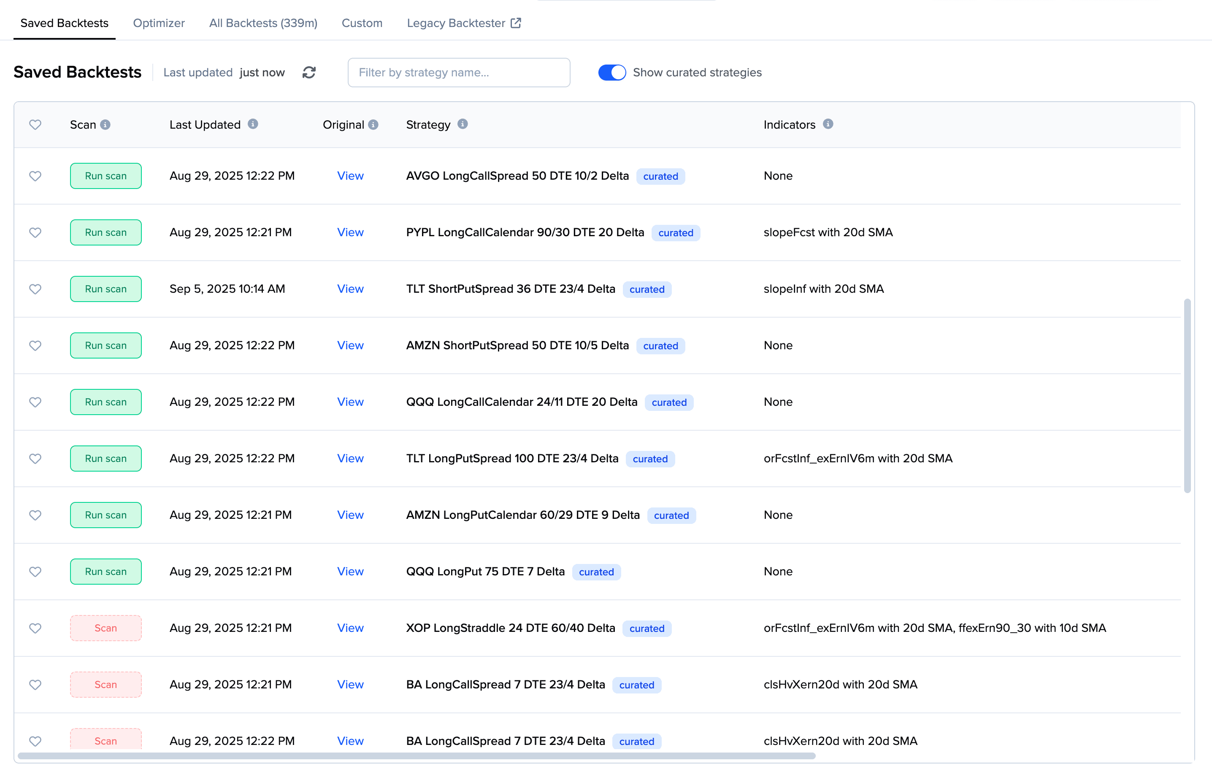Select 'slopeInf with 20d SMA' indicator text
The height and width of the screenshot is (777, 1212).
(824, 289)
